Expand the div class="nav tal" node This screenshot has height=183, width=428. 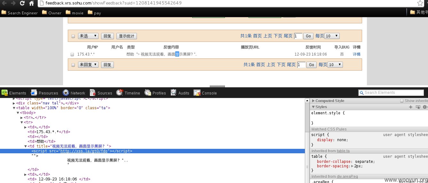point(14,103)
